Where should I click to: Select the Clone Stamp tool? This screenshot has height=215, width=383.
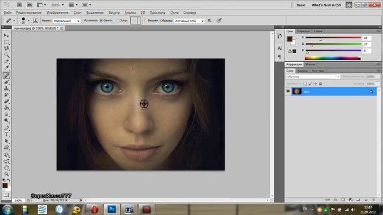[x=7, y=88]
